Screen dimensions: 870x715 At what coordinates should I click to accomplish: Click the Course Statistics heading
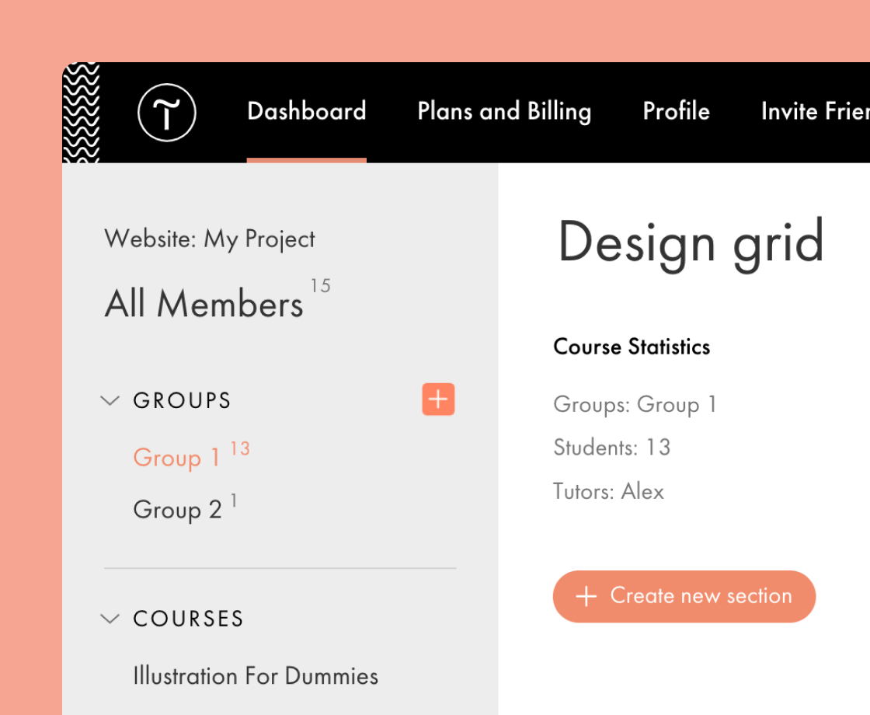coord(632,347)
